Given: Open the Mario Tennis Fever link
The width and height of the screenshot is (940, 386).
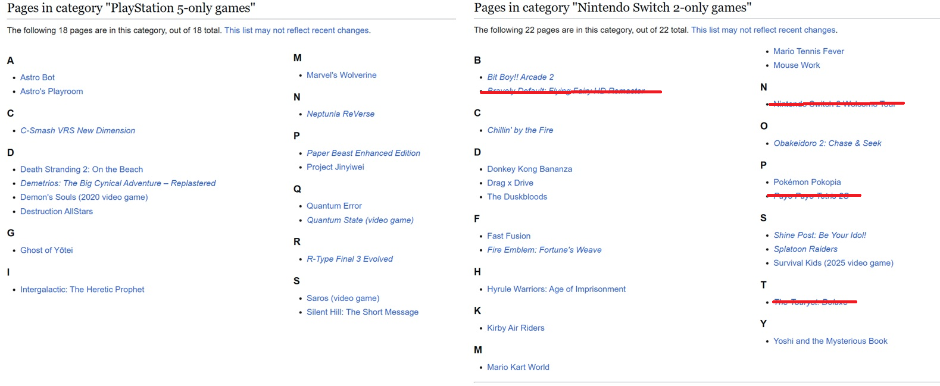Looking at the screenshot, I should tap(808, 51).
